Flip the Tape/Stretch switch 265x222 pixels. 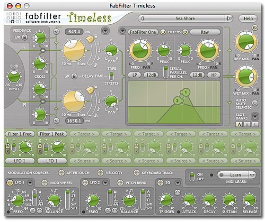point(111,76)
